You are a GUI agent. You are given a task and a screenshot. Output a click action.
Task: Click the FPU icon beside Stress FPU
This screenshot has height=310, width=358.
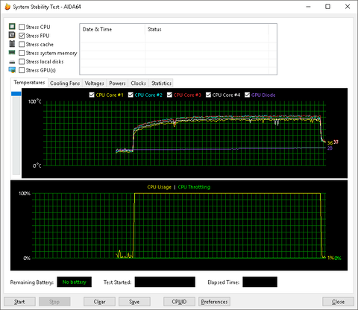(x=12, y=35)
